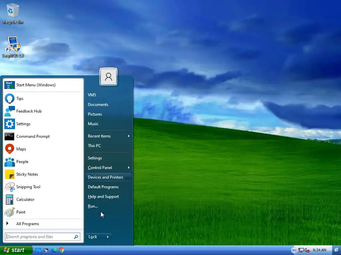The image size is (341, 255).
Task: Click the user account picture
Action: point(109,77)
